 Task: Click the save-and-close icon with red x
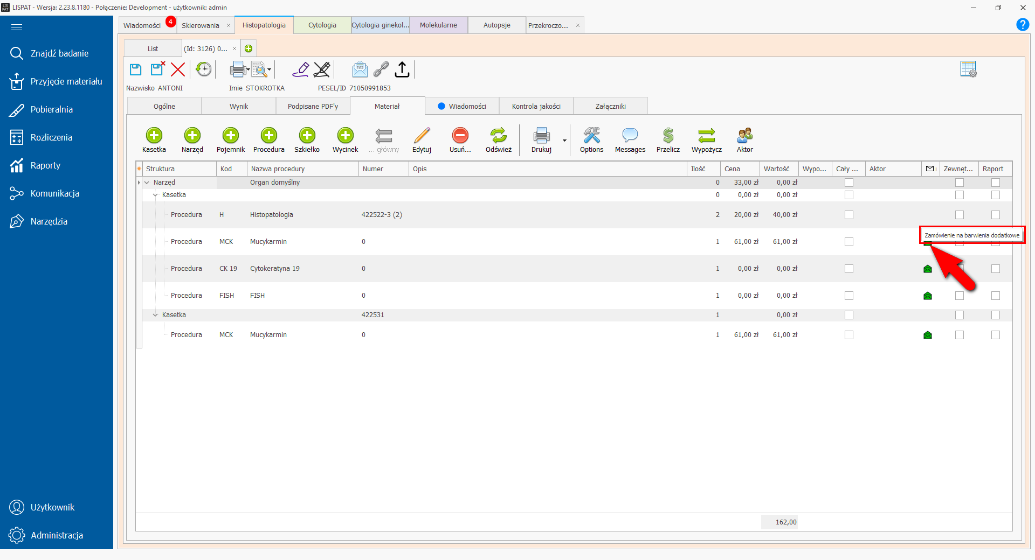(157, 69)
